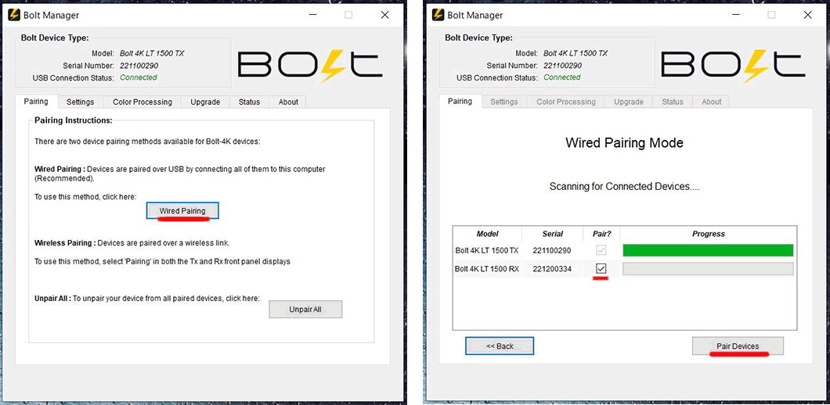This screenshot has height=405, width=830.
Task: Click disabled About tab in right window
Action: [x=712, y=102]
